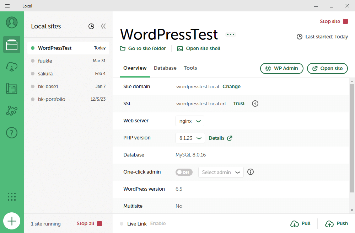
Task: Select the bk-portfolio site
Action: (x=68, y=99)
